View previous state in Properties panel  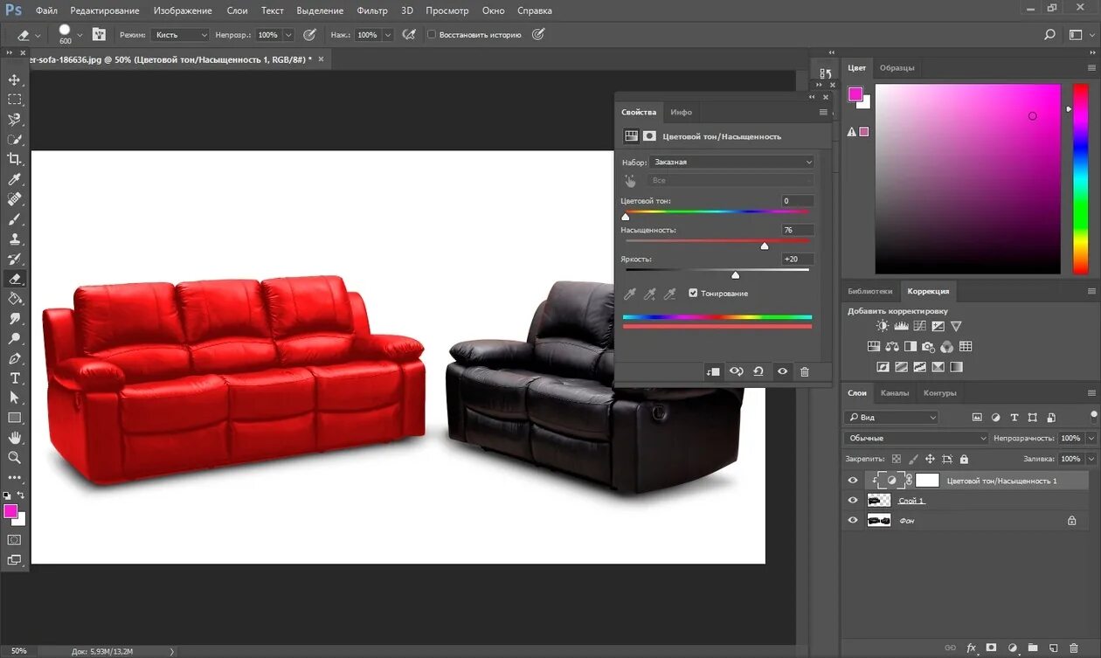tap(736, 371)
